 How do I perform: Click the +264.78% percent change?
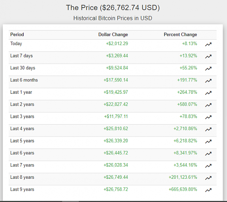187,92
